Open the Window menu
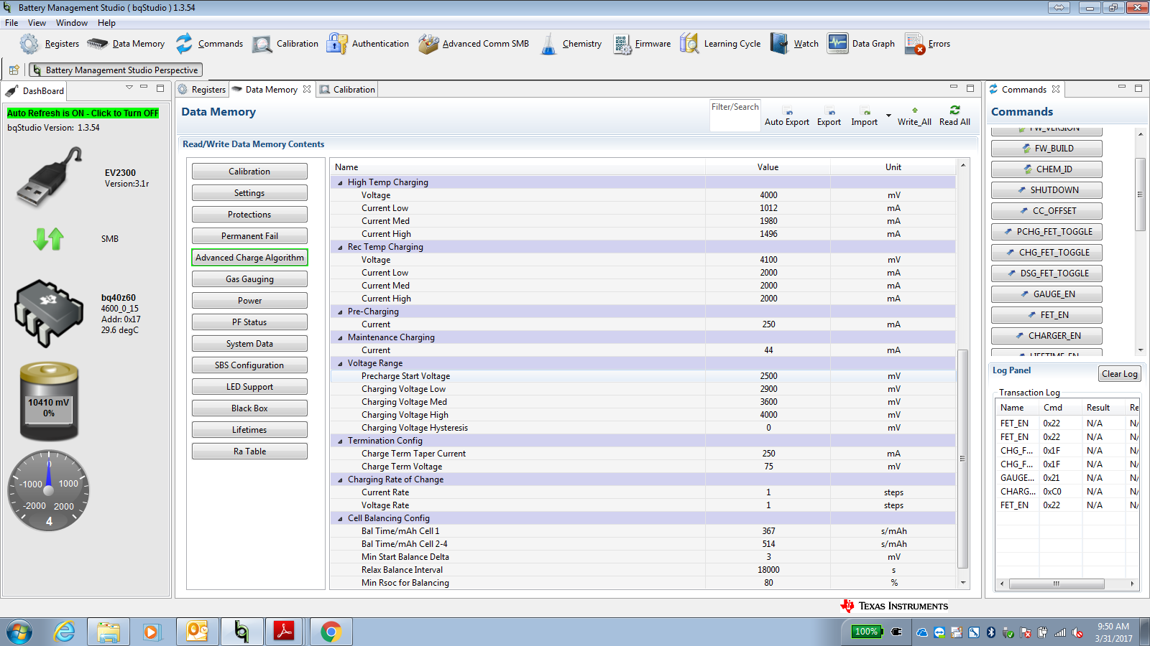 pyautogui.click(x=72, y=23)
